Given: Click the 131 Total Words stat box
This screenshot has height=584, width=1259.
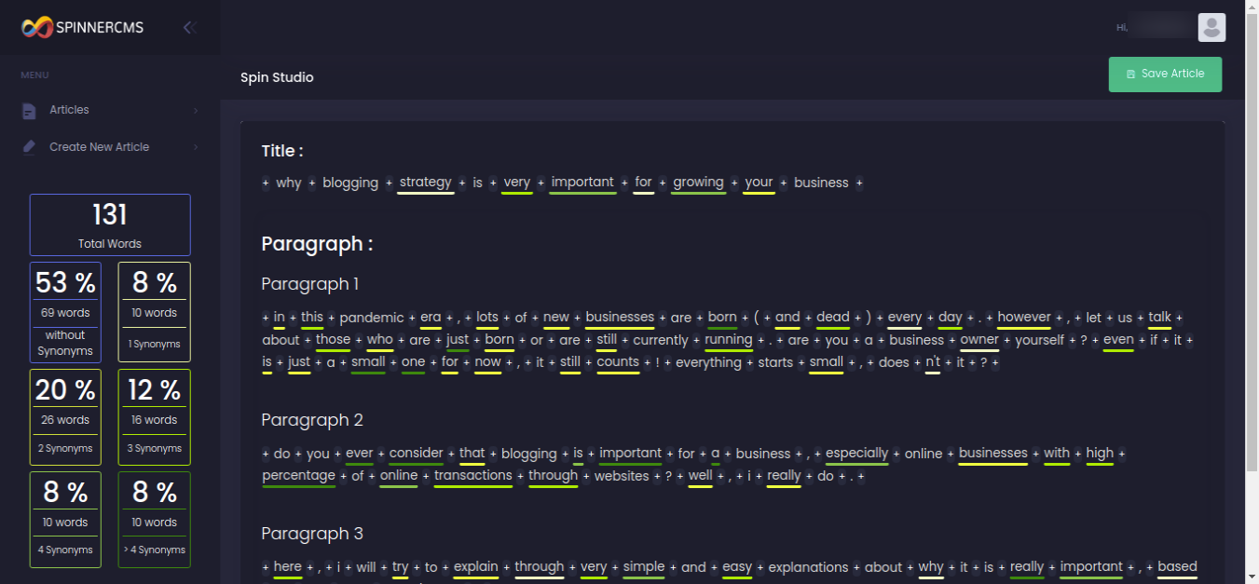Looking at the screenshot, I should point(110,224).
